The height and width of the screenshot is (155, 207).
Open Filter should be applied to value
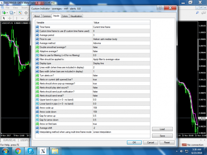click(121, 59)
